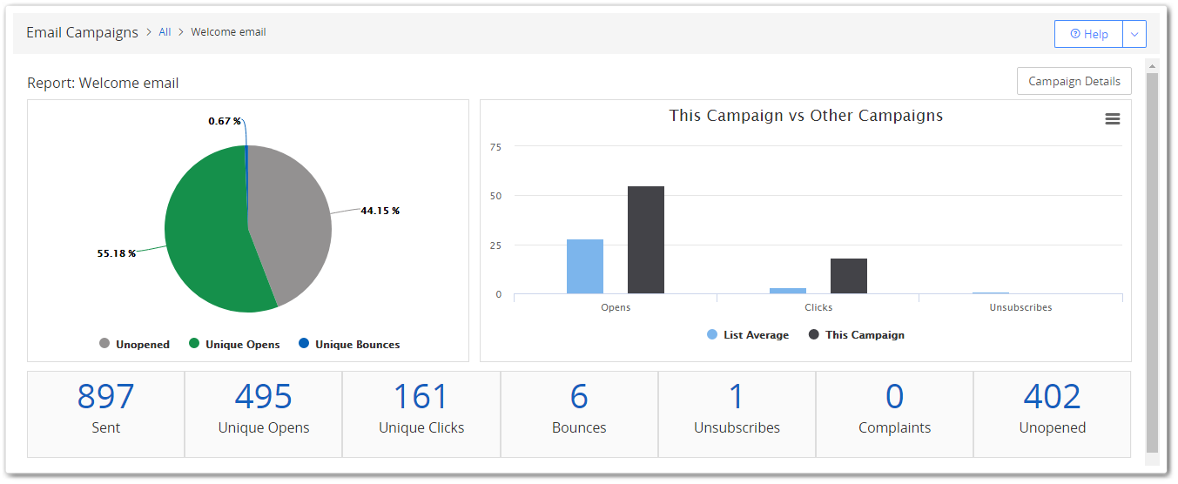Click the light blue Opens List Average bar

[584, 266]
